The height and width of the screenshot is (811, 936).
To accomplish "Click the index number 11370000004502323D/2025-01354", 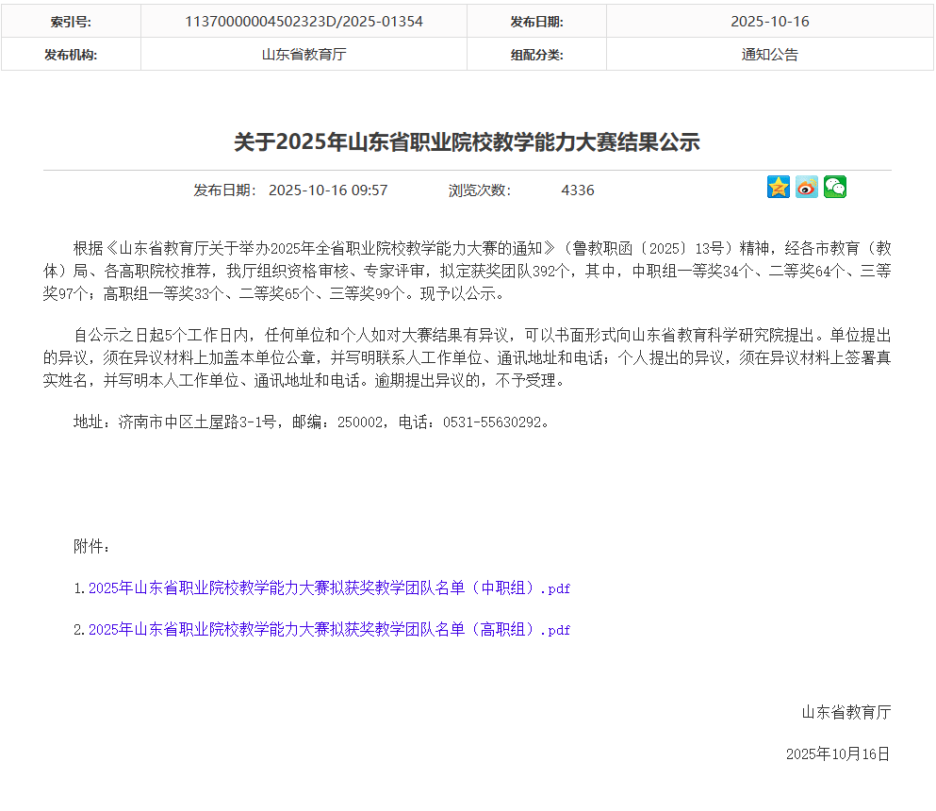I will coord(304,22).
